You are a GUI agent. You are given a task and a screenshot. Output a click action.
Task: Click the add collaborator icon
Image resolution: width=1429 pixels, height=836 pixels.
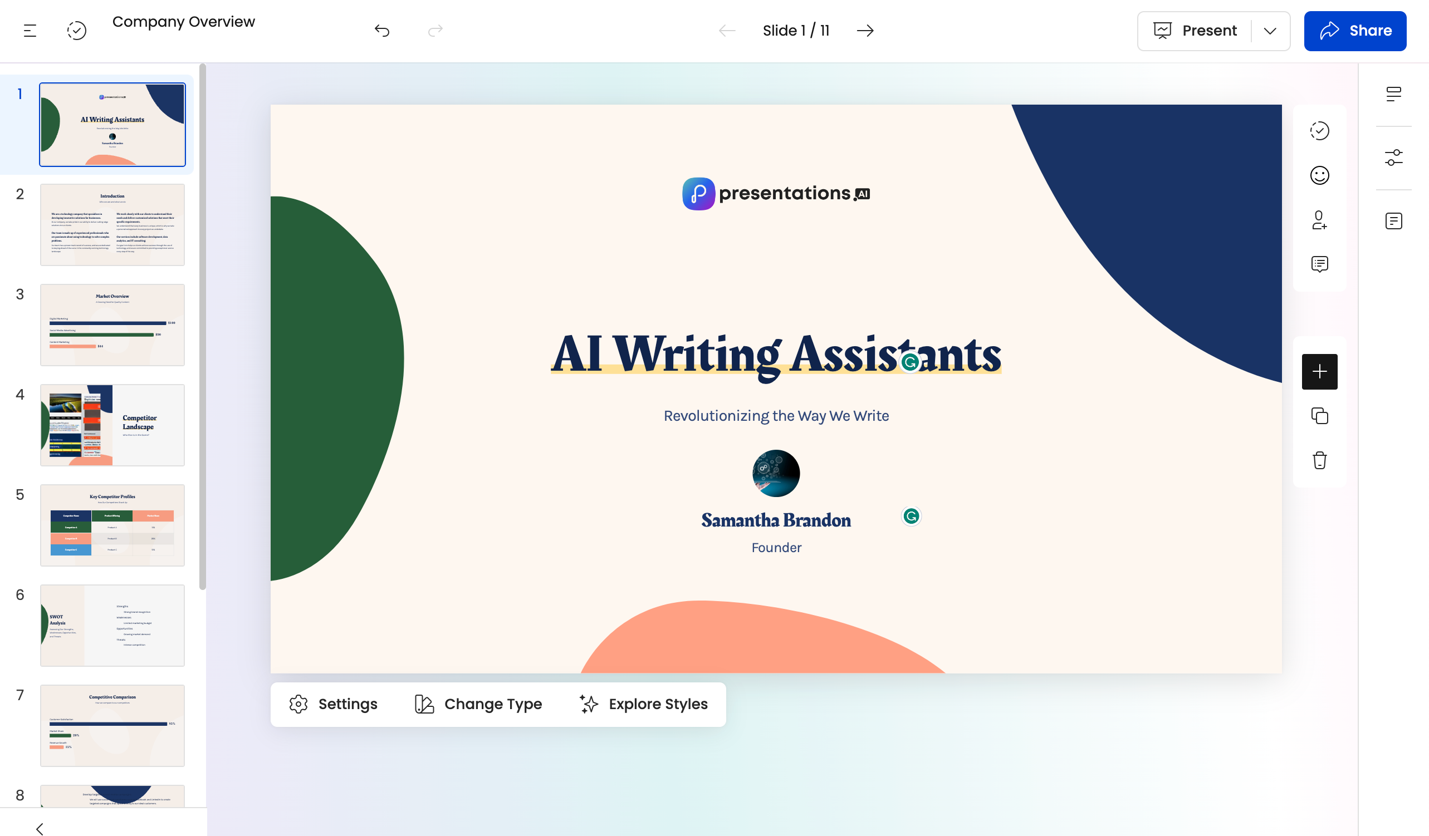pos(1319,219)
